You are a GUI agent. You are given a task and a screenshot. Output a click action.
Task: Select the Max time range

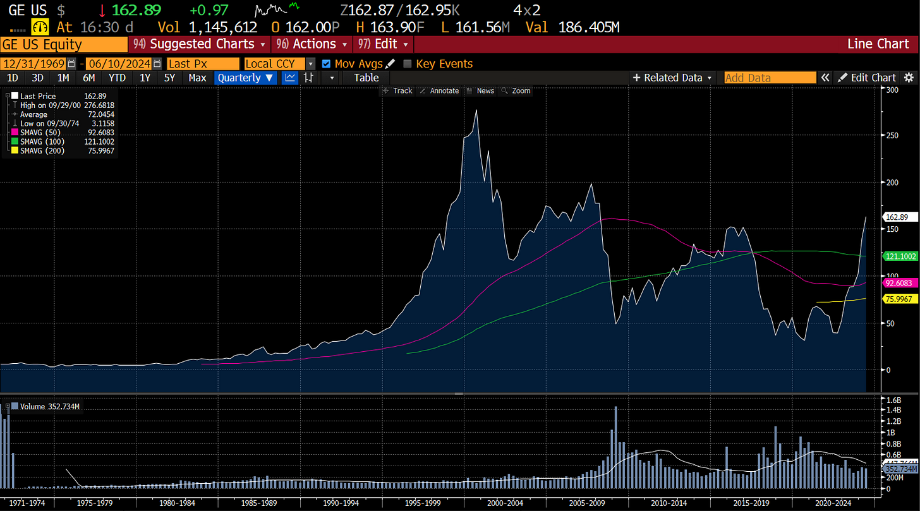tap(197, 78)
